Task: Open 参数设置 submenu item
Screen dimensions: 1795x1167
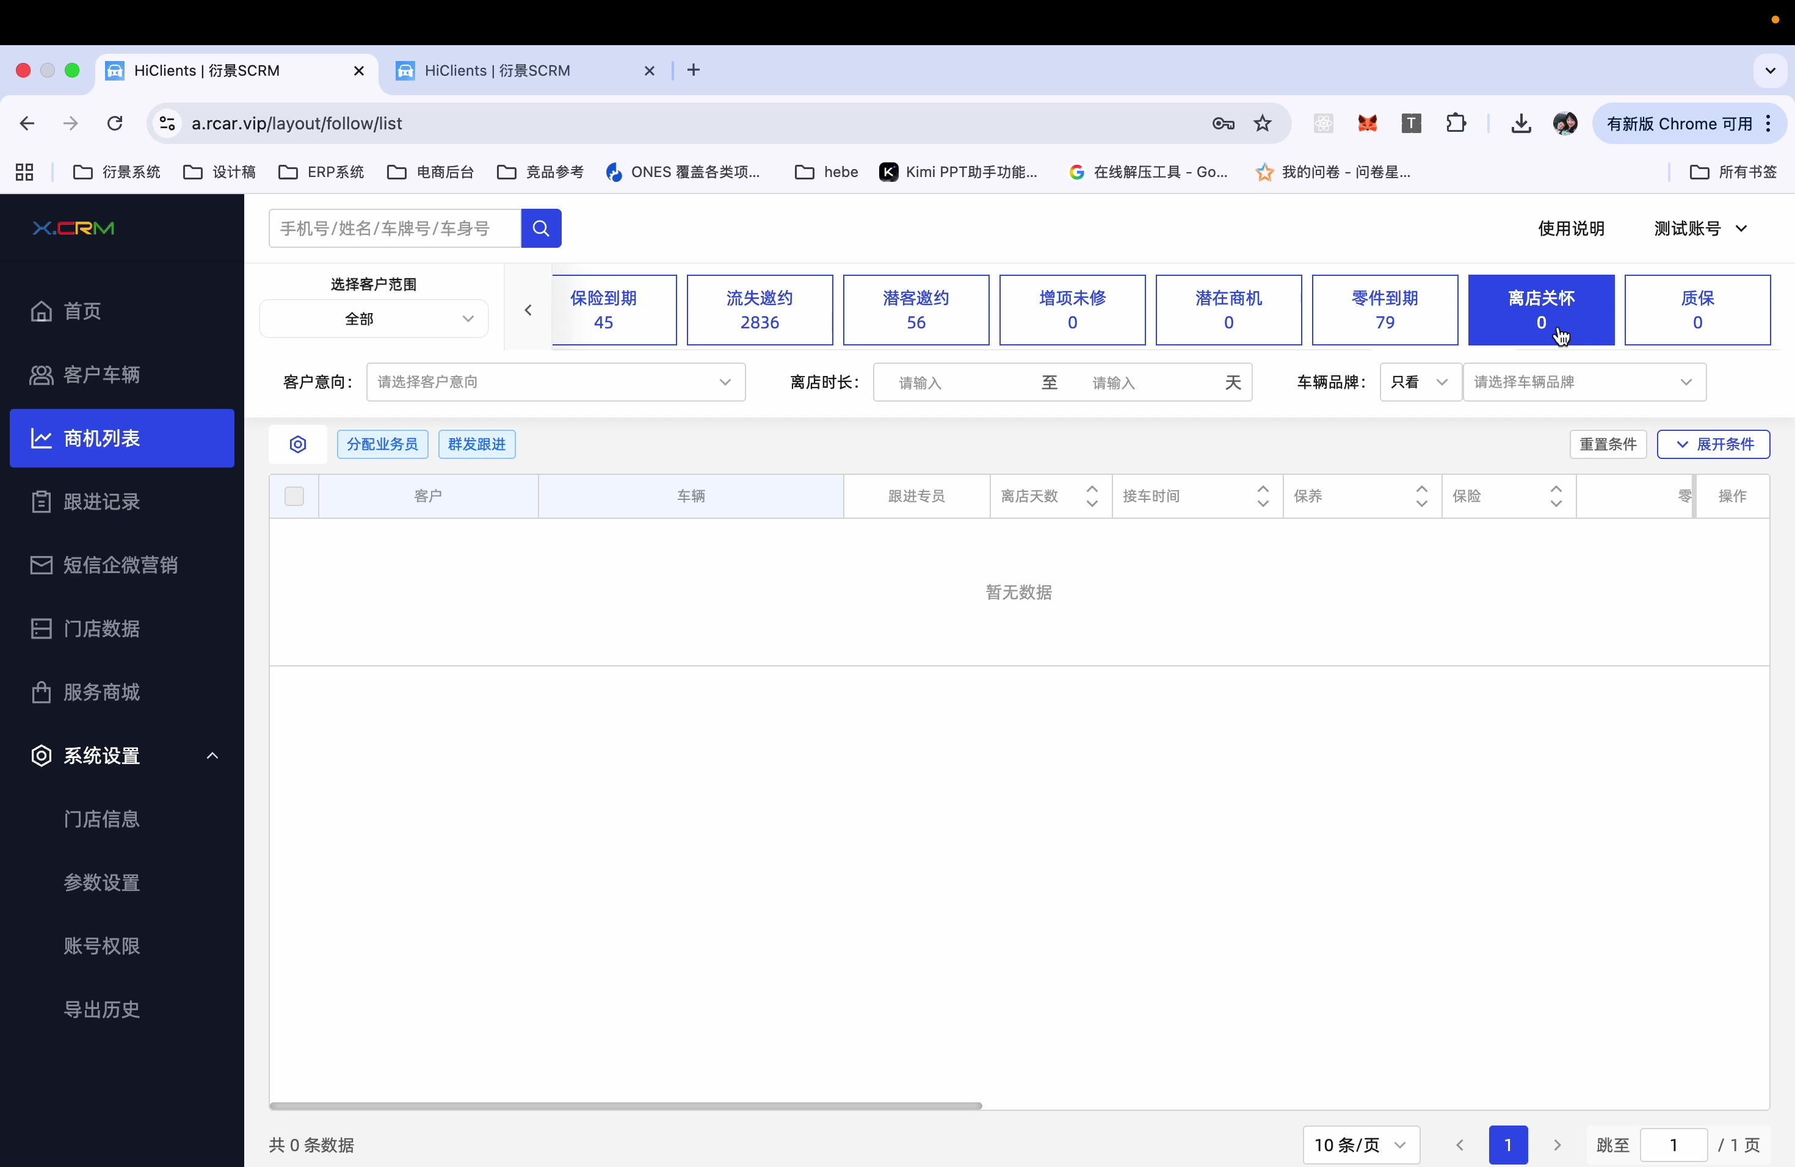Action: [x=102, y=883]
